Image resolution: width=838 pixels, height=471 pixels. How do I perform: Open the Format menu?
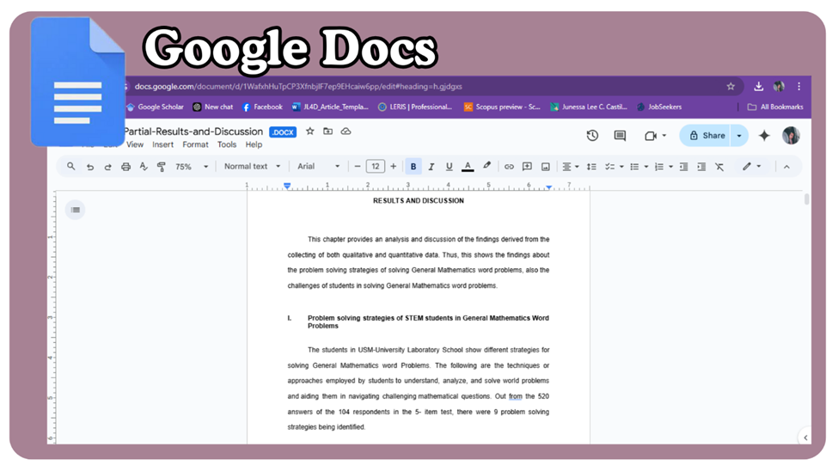click(x=195, y=144)
